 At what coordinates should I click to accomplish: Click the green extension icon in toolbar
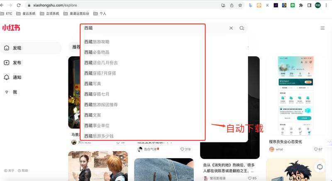(293, 5)
